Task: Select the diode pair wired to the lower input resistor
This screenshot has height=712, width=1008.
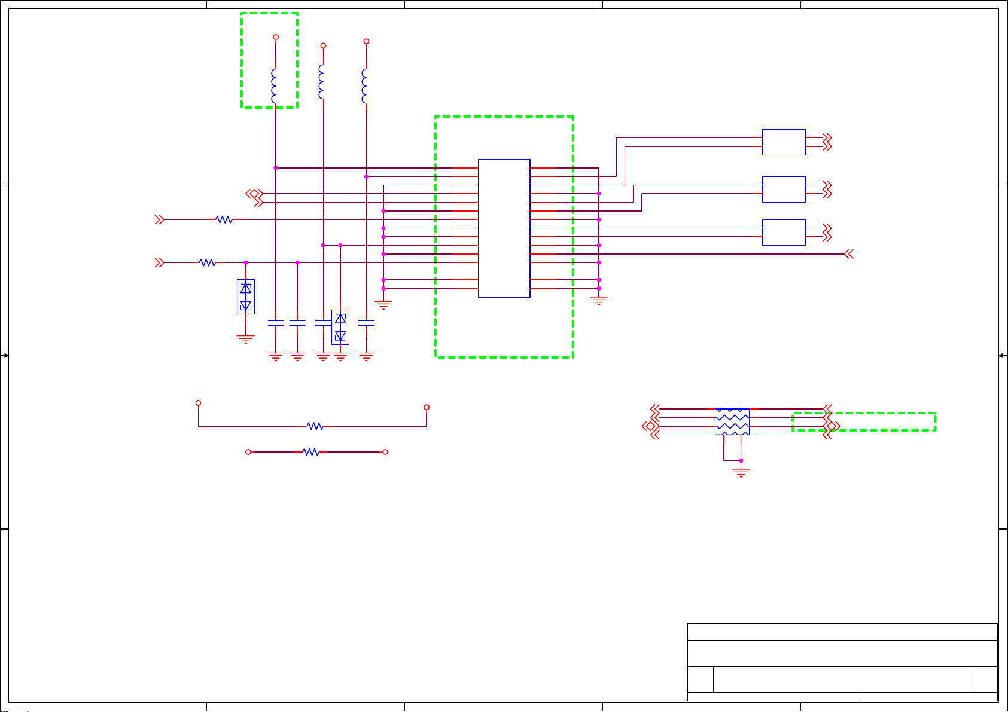Action: click(x=246, y=297)
